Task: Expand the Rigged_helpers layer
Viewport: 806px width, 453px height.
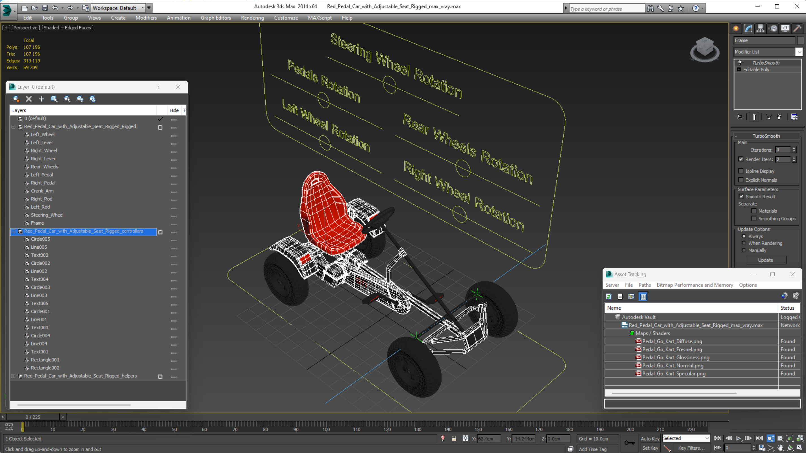Action: point(14,376)
